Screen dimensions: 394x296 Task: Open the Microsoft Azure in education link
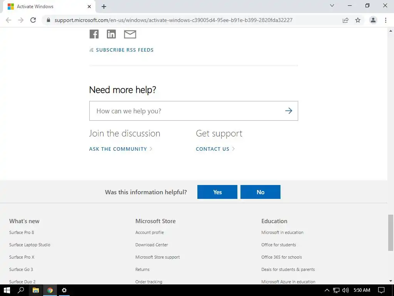[288, 282]
